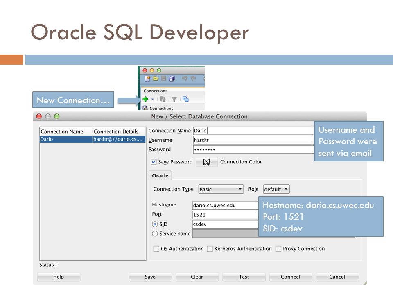Open the Role dropdown showing default
The image size is (393, 295).
(x=276, y=189)
